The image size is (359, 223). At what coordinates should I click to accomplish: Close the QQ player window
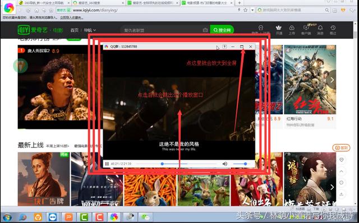(251, 47)
